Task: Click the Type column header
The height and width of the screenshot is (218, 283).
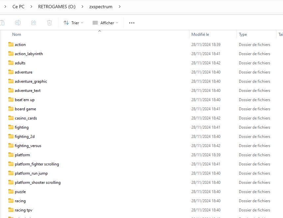Action: click(243, 34)
